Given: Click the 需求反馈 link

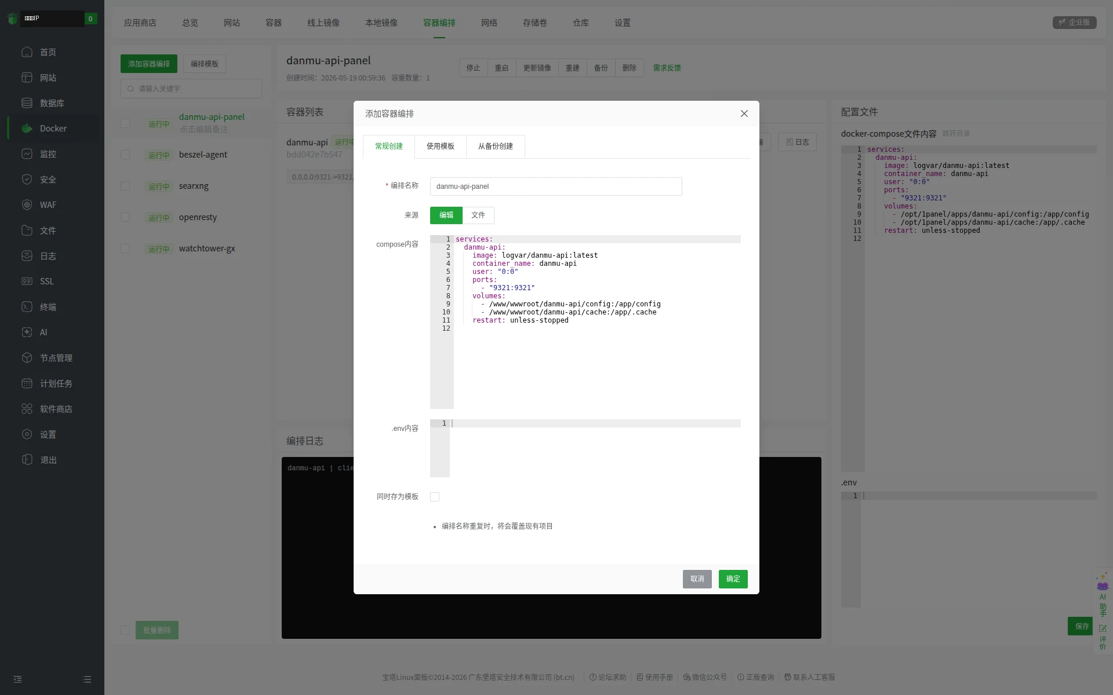Looking at the screenshot, I should pos(667,68).
